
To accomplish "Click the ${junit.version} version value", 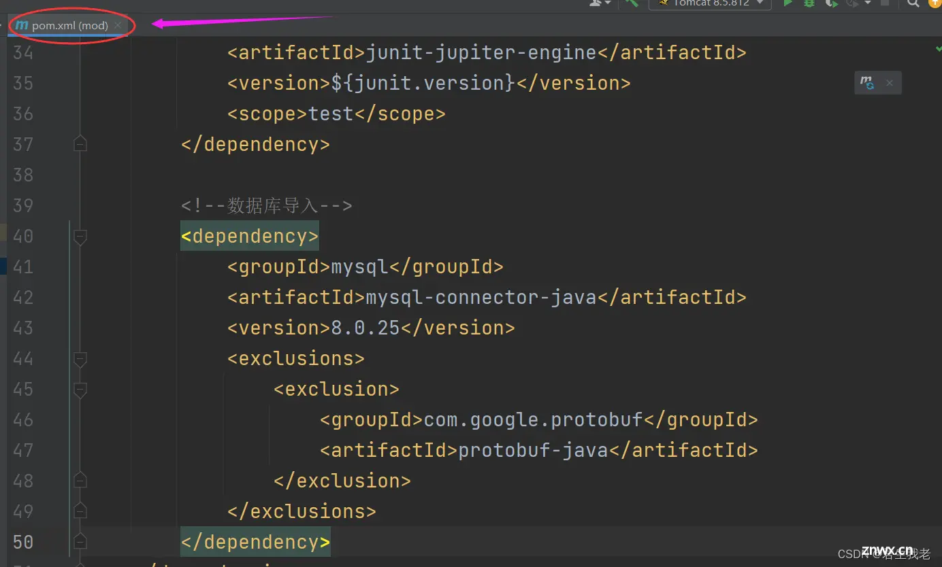I will point(423,83).
